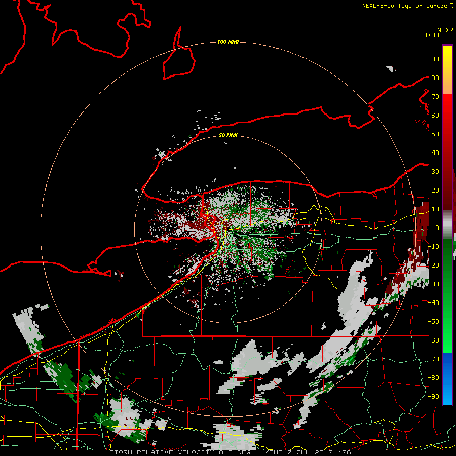
Task: Click the 70 label on the velocity scale
Action: coord(435,97)
